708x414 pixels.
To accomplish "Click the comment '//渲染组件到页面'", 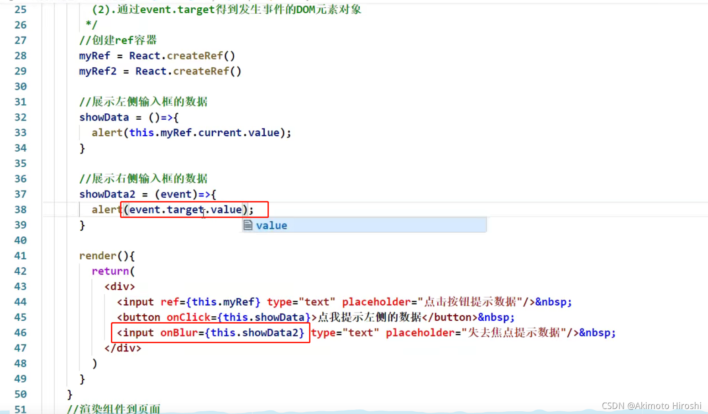I will (114, 409).
